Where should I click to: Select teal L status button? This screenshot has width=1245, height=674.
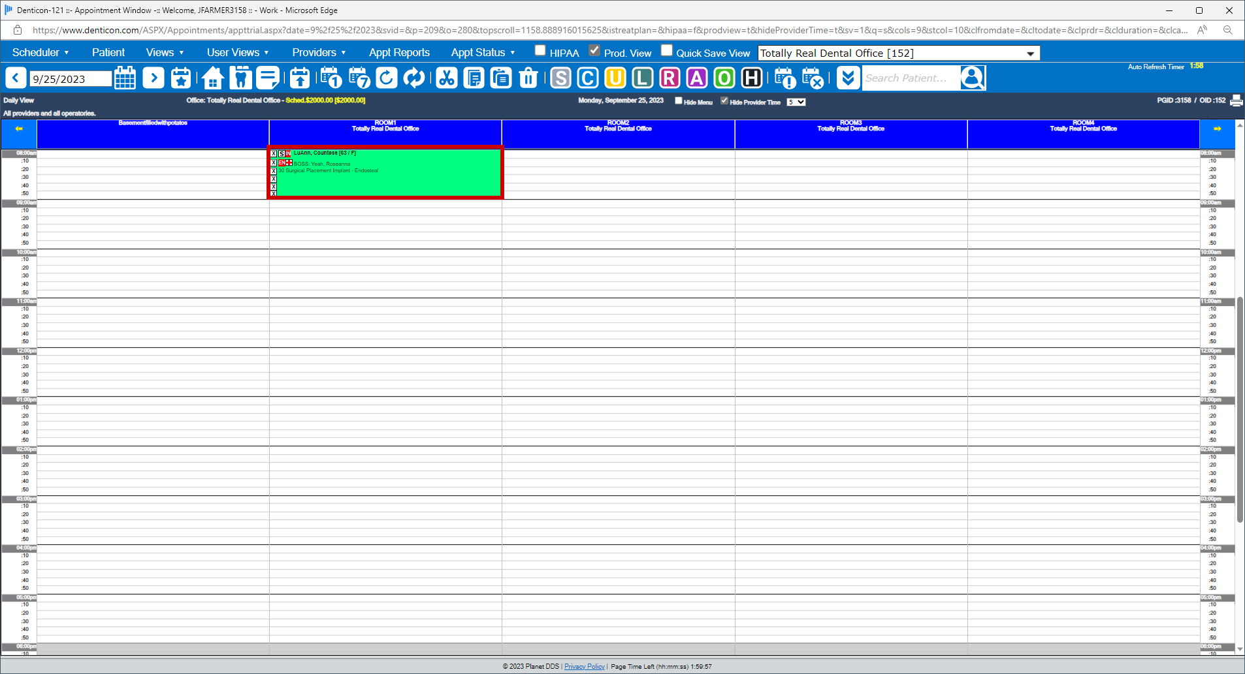(x=643, y=78)
